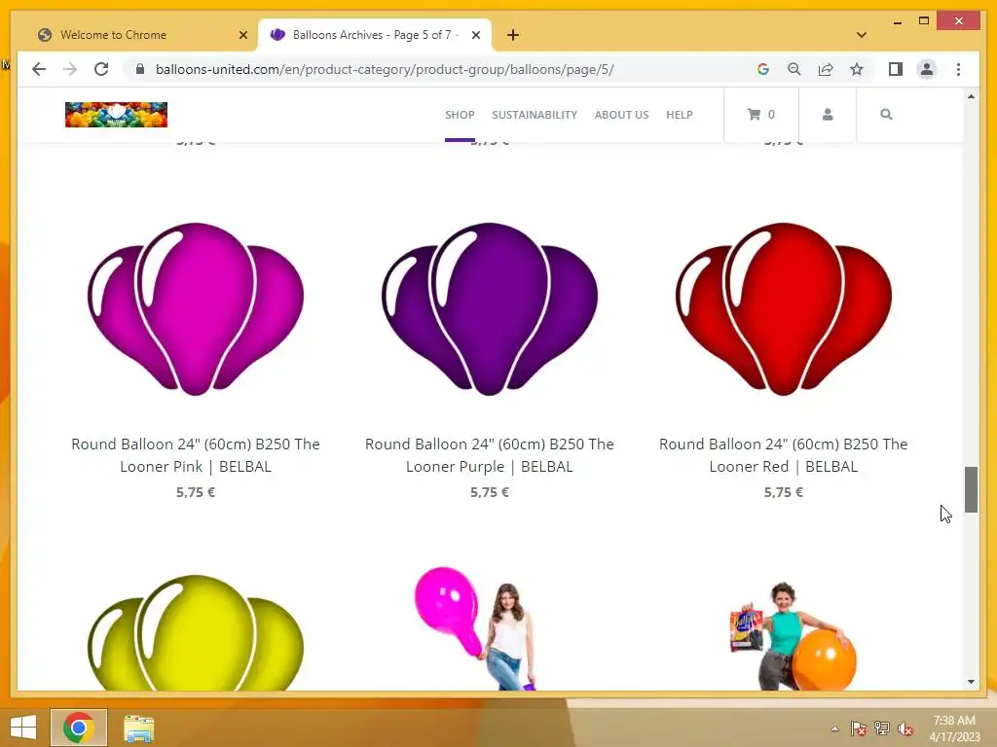Open File Explorer from the taskbar
Viewport: 997px width, 747px height.
pyautogui.click(x=138, y=728)
